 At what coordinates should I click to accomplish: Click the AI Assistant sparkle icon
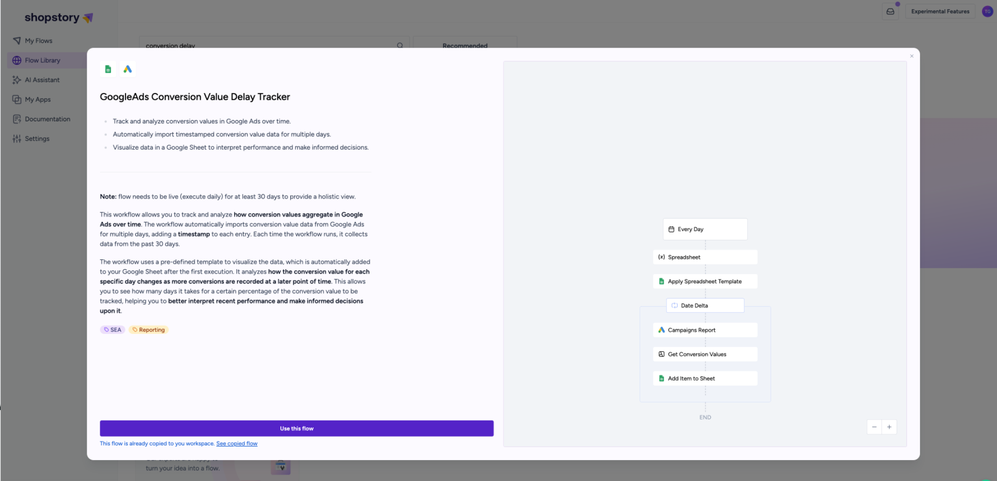pos(17,80)
